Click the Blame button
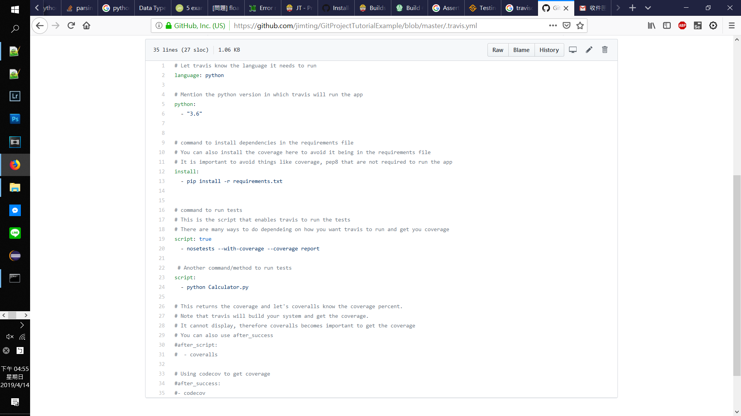 521,50
